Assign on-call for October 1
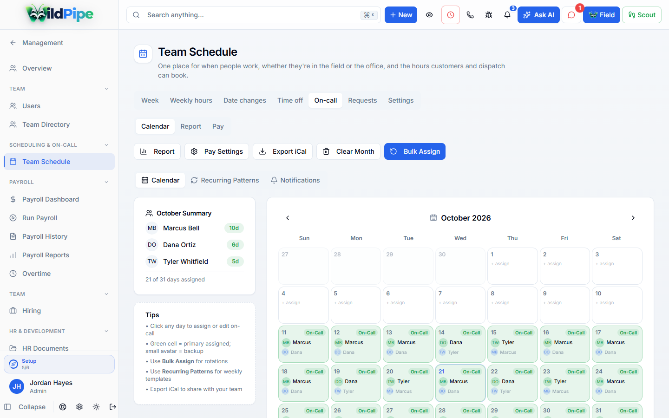Screen dimensions: 669x418 512,266
